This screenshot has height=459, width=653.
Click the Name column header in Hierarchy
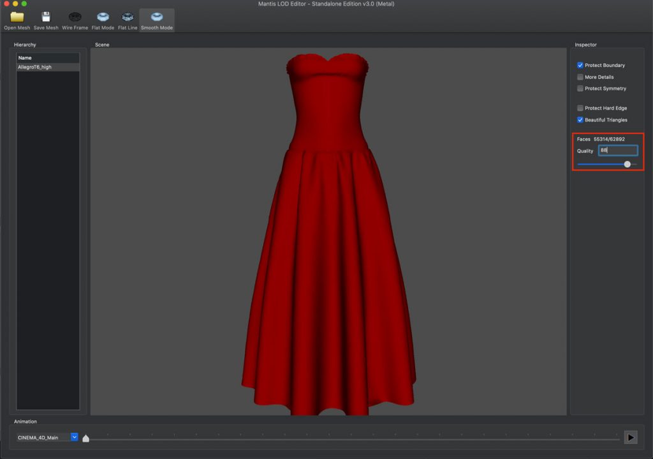[x=48, y=58]
